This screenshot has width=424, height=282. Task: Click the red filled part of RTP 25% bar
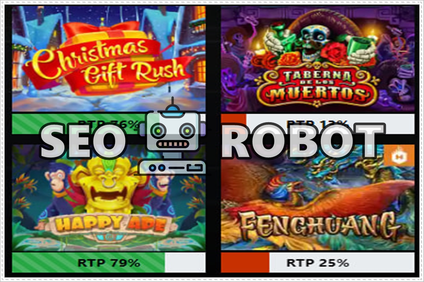pos(245,262)
